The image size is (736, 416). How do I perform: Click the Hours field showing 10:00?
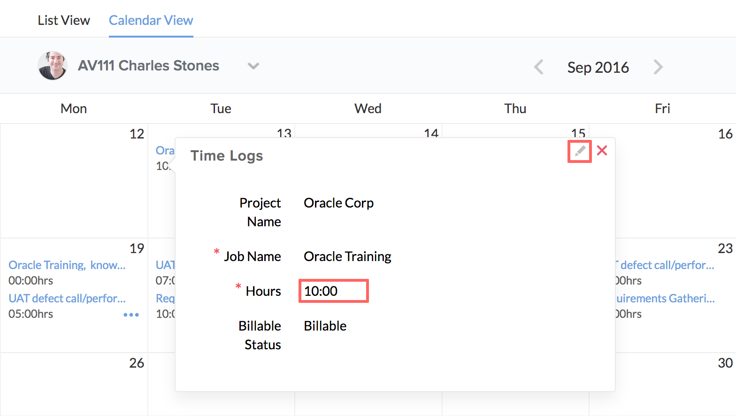[333, 291]
